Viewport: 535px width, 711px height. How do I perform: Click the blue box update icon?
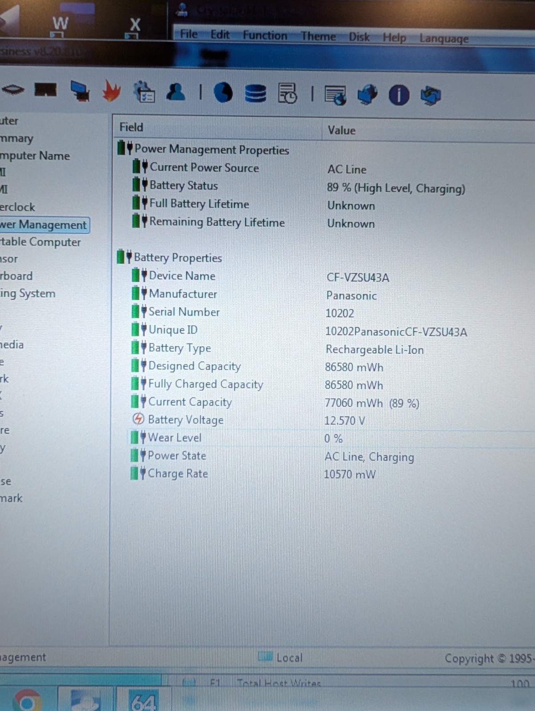pyautogui.click(x=430, y=96)
